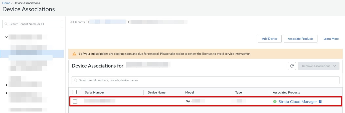This screenshot has width=345, height=113.
Task: Click magnifier icon in tenant search
Action: pos(6,24)
